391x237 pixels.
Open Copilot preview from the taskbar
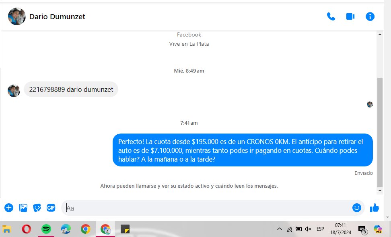coord(378,229)
